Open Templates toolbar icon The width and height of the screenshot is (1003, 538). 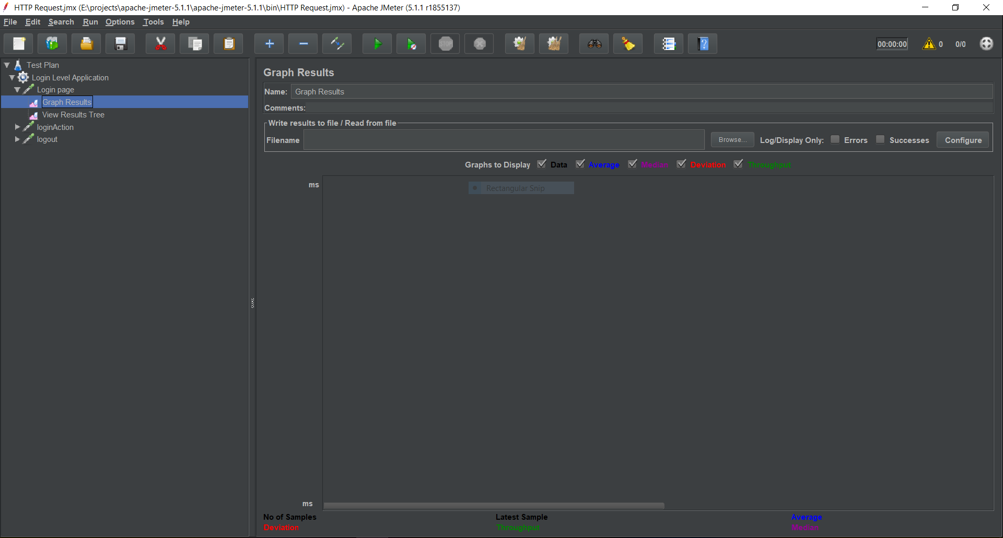52,44
